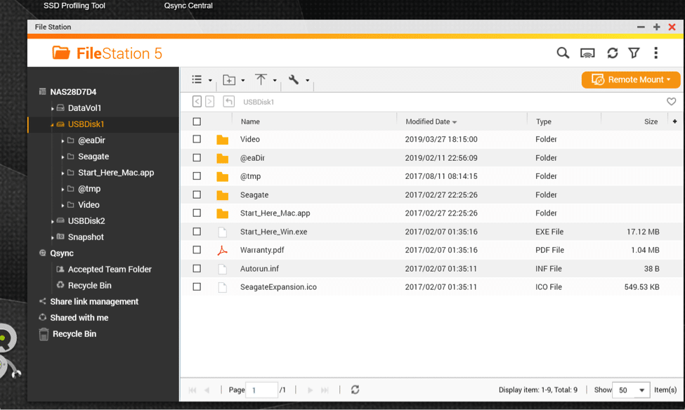Click the list view mode icon

click(x=197, y=79)
